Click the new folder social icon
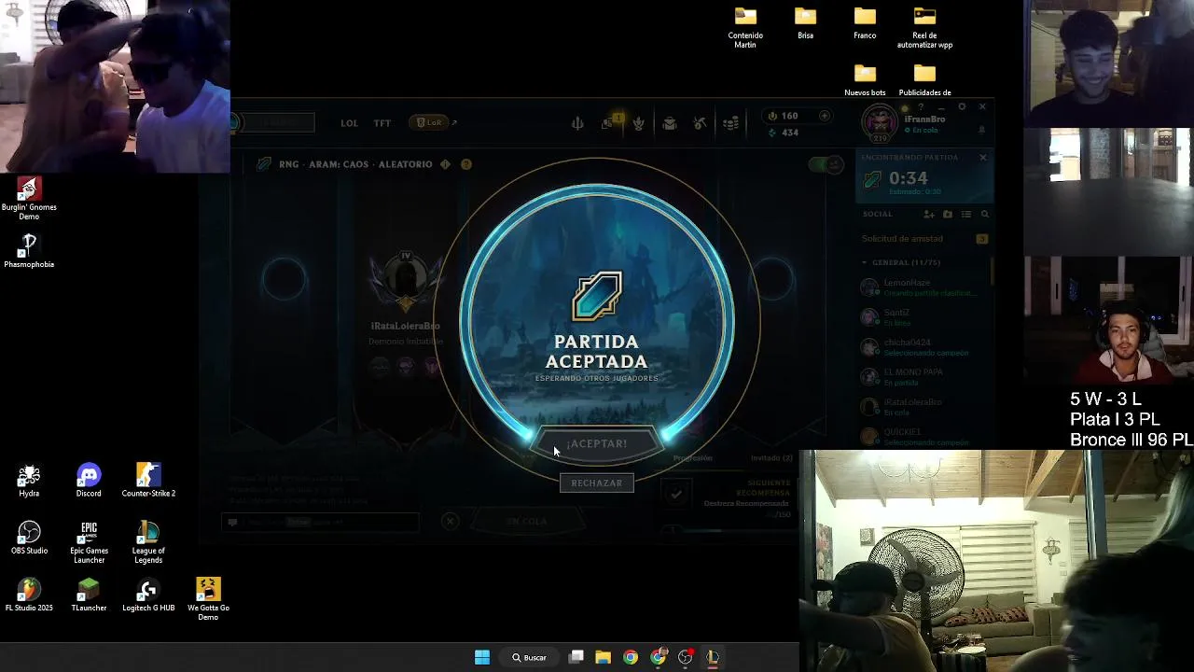Screen dimensions: 1194x672 [x=948, y=215]
